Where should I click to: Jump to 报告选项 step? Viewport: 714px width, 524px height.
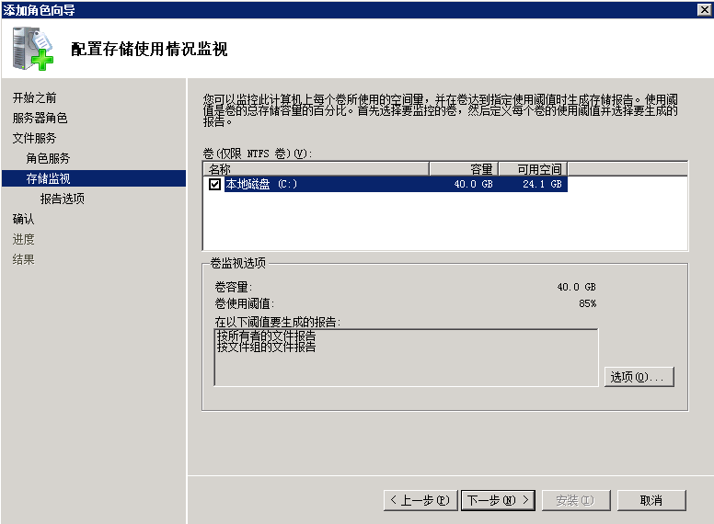pyautogui.click(x=62, y=199)
